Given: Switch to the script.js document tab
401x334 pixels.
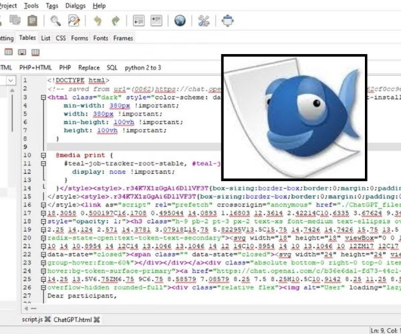Looking at the screenshot, I should 32,319.
